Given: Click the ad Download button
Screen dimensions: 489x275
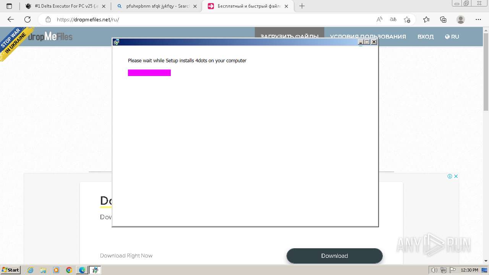Looking at the screenshot, I should [x=334, y=256].
